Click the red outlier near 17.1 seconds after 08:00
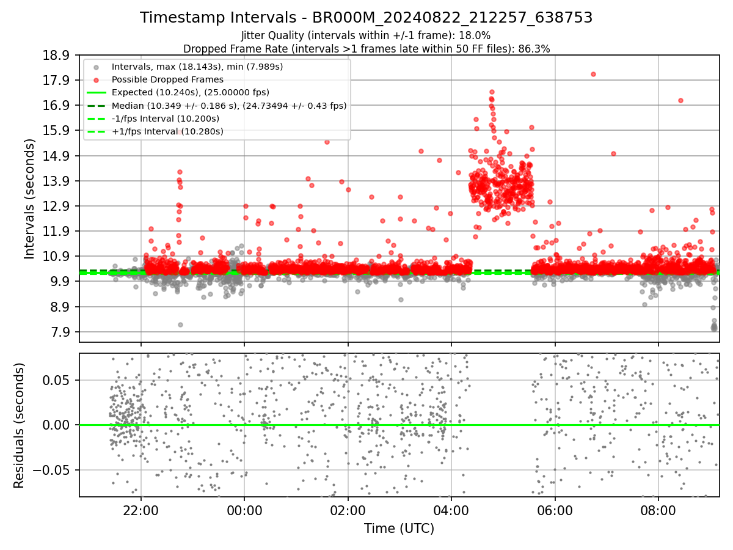 point(680,100)
